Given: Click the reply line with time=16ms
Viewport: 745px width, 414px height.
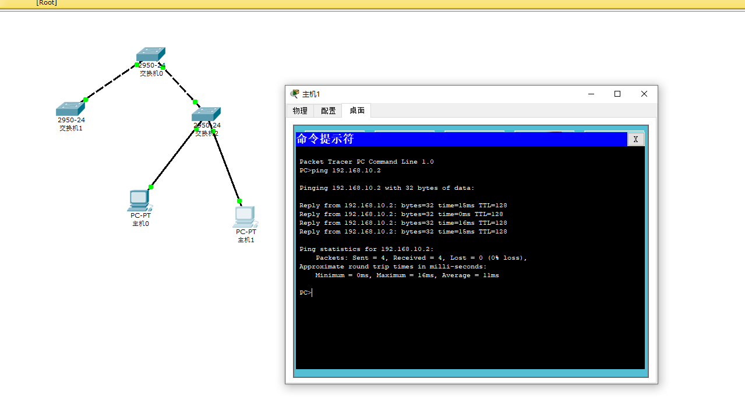Looking at the screenshot, I should [403, 223].
